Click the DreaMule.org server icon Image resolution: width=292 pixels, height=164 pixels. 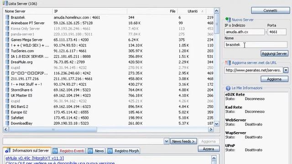[7, 62]
